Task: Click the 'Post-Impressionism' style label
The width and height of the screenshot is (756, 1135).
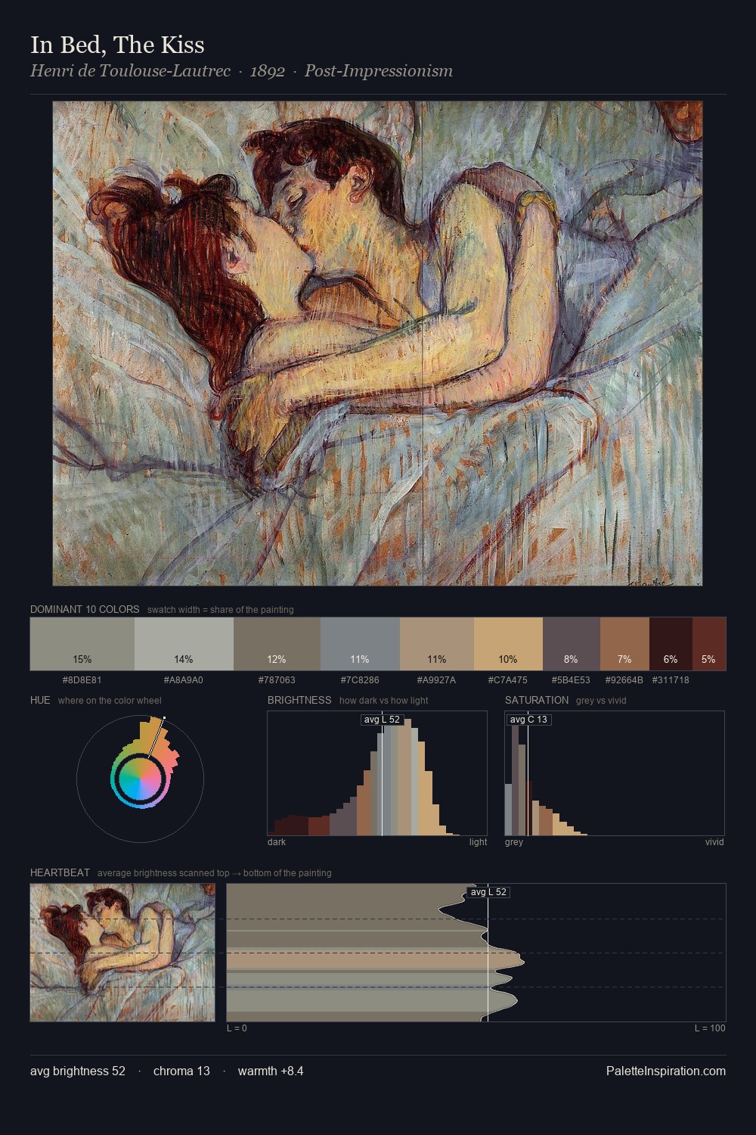Action: [379, 71]
